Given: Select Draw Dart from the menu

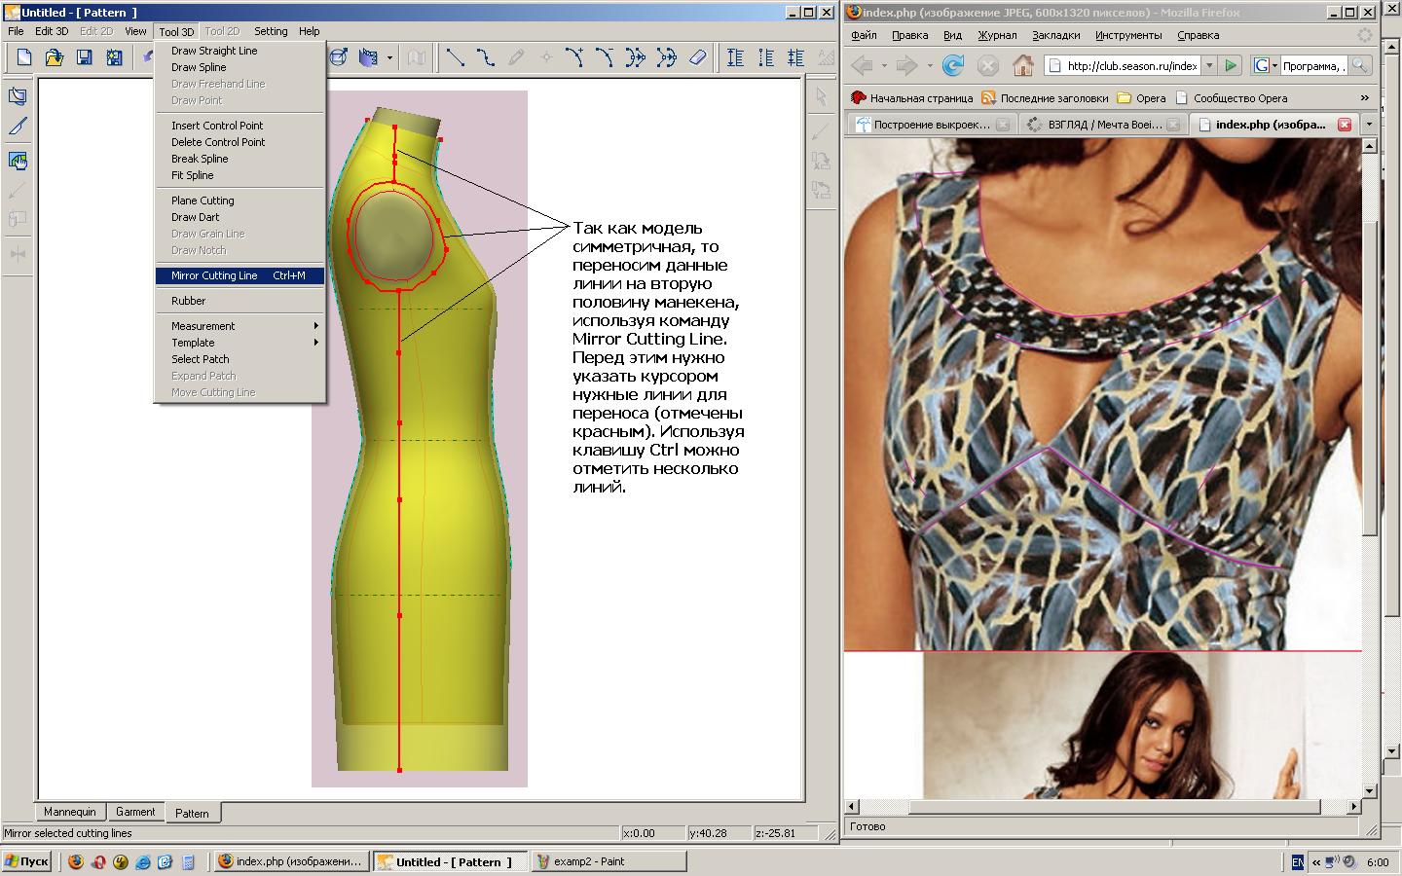Looking at the screenshot, I should [x=196, y=217].
